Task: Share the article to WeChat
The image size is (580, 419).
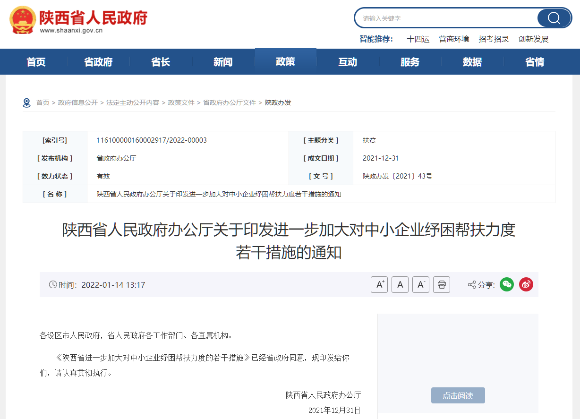Action: click(506, 284)
